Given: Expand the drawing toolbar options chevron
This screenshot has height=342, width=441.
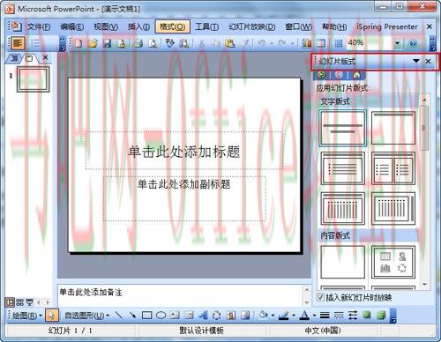Looking at the screenshot, I should tap(393, 316).
